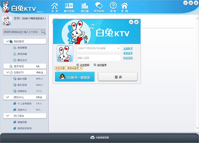Screen dimensions: 199x143
Task: Click the 游客登录 guest login link
Action: pos(128,53)
